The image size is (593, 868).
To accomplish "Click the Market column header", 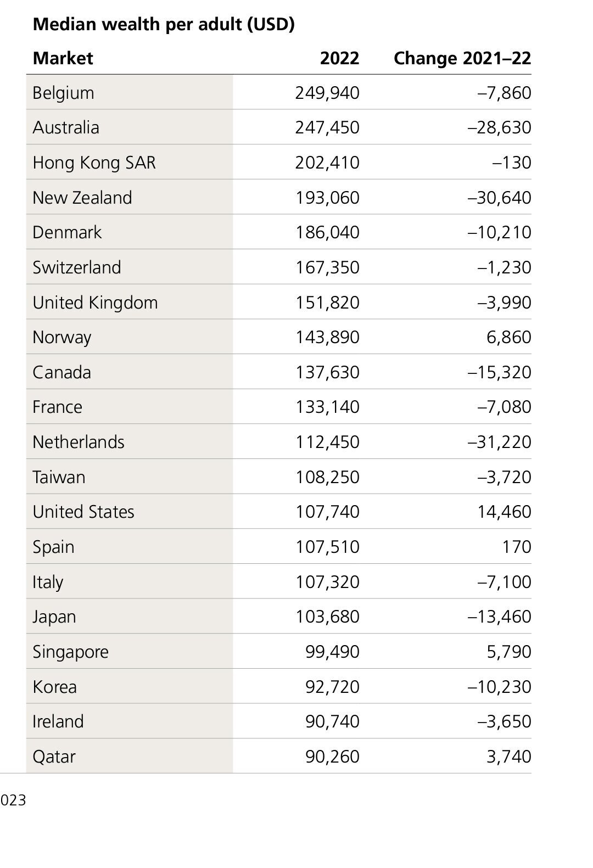I will pos(63,58).
